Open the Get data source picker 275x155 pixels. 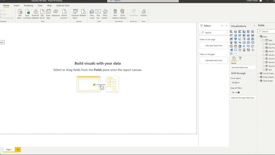click(20, 14)
